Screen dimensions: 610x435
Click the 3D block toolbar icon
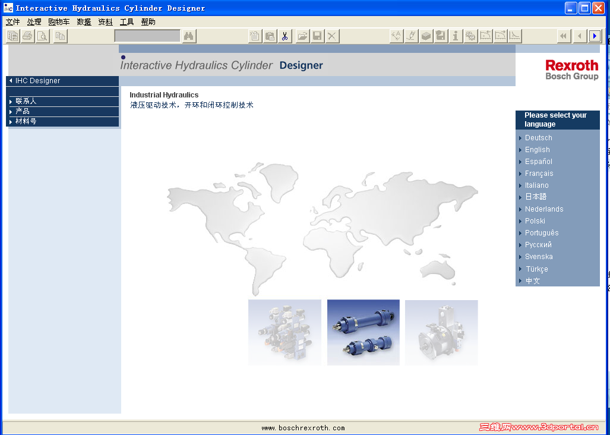pyautogui.click(x=426, y=36)
